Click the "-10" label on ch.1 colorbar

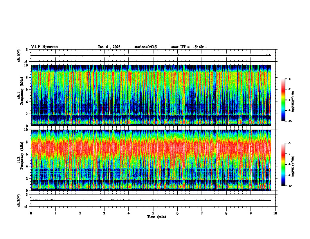tap(289, 121)
